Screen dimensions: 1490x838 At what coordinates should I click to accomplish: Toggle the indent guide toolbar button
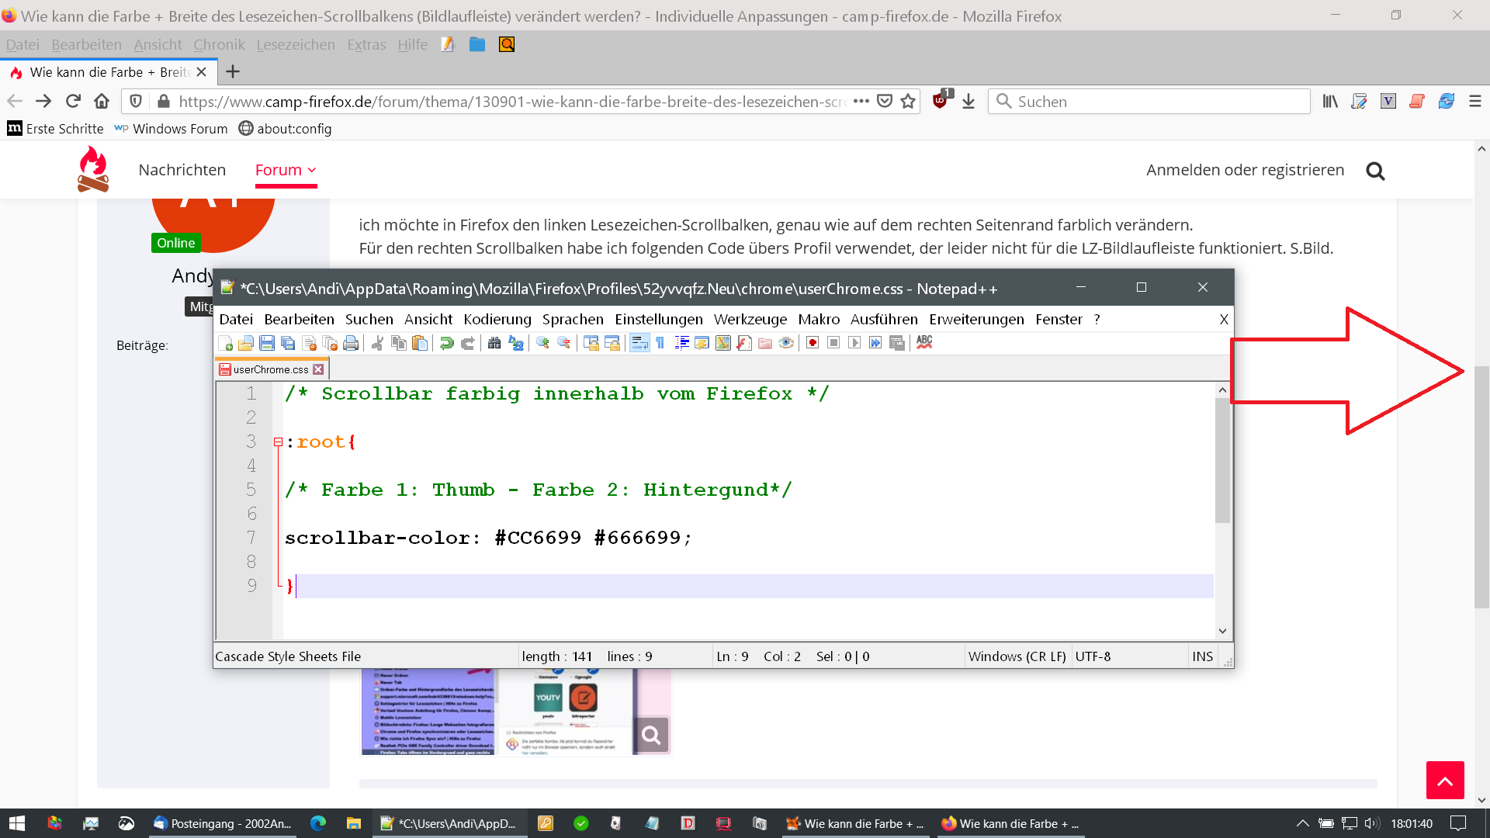click(x=681, y=343)
